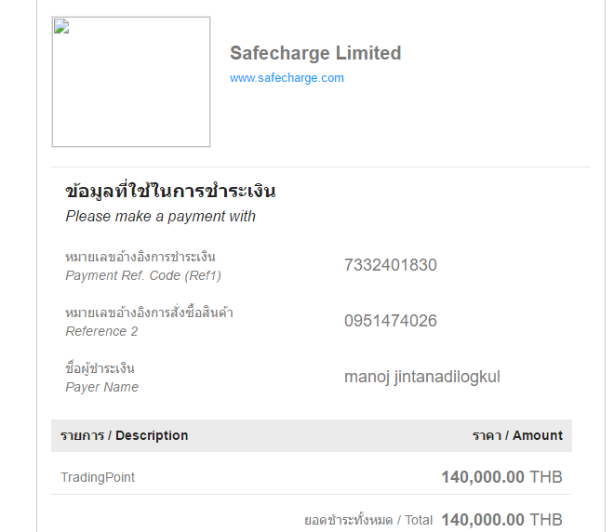Click the Description column header
This screenshot has height=532, width=614.
[125, 435]
